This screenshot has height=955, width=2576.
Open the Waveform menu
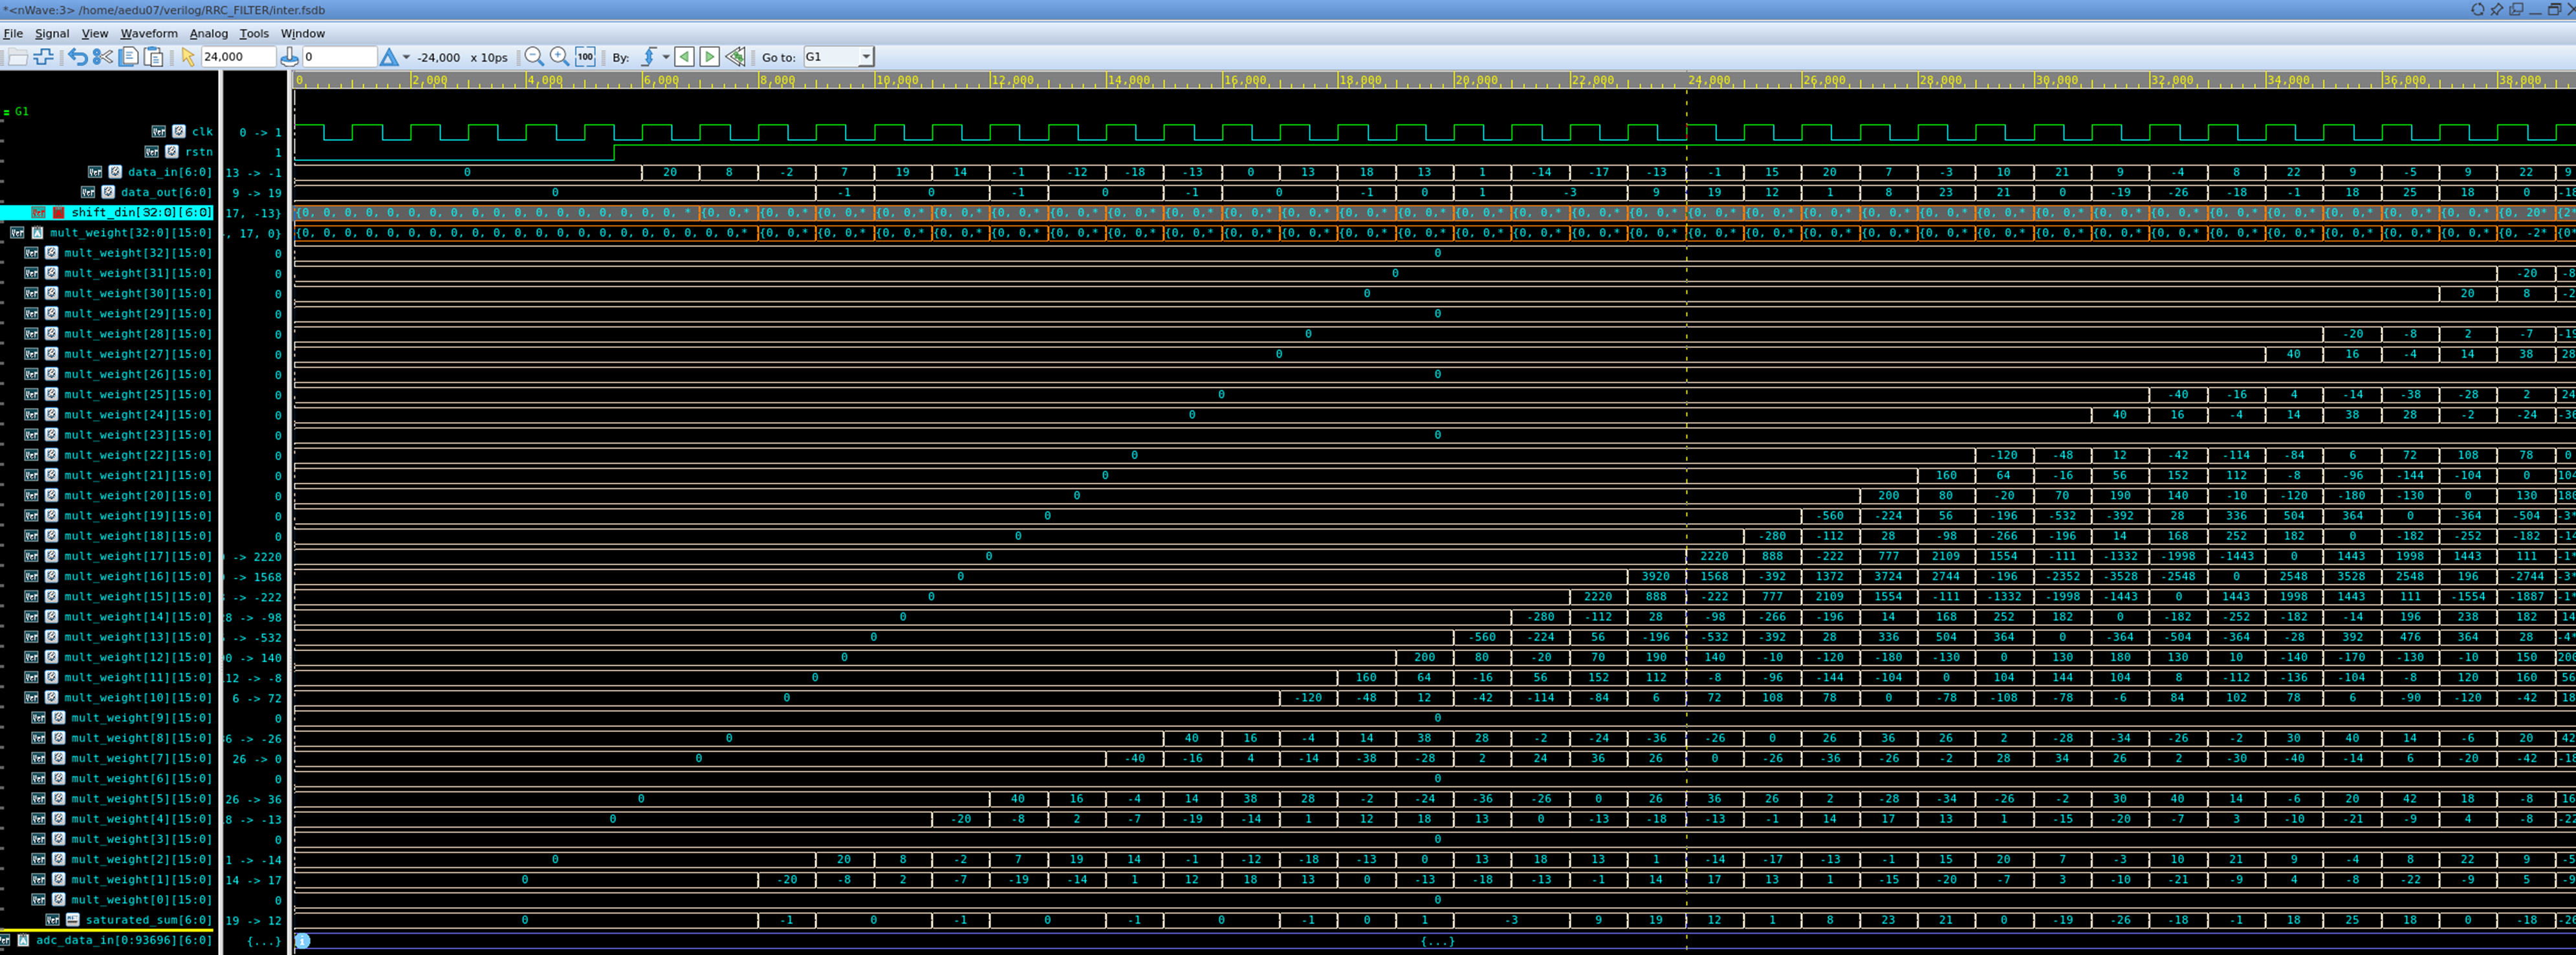pyautogui.click(x=149, y=33)
